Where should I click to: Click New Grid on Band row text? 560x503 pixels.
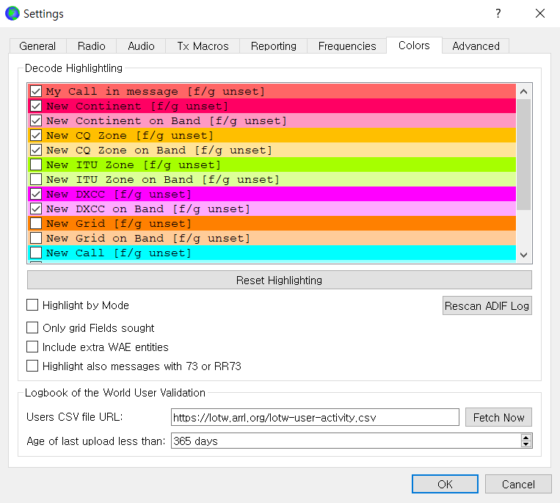click(x=148, y=238)
